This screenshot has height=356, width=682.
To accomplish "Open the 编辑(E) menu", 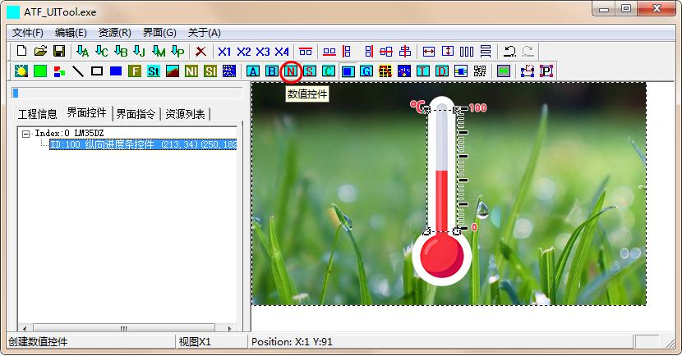I will (71, 33).
